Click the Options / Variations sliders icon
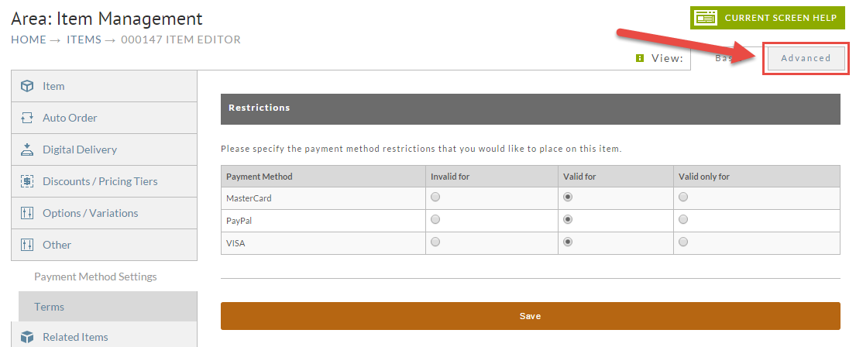 (27, 213)
